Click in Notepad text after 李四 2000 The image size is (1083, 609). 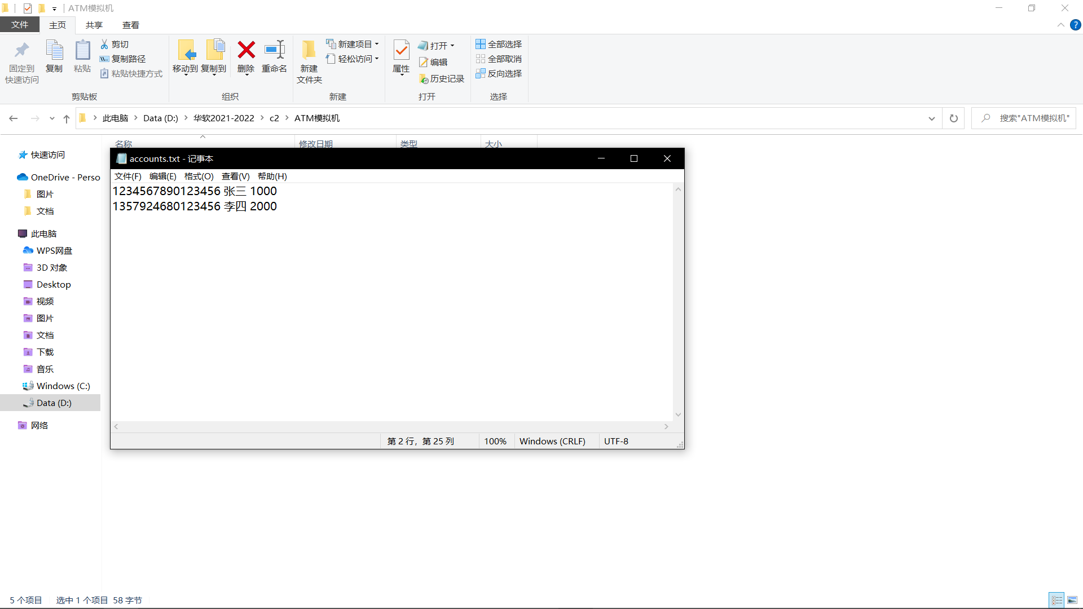pyautogui.click(x=278, y=206)
